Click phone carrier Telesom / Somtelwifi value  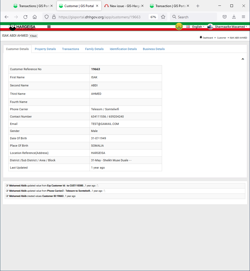(105, 109)
